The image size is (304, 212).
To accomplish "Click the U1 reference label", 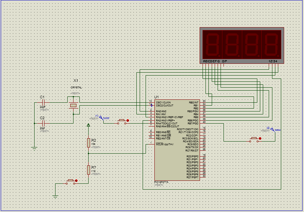I will tap(157, 97).
